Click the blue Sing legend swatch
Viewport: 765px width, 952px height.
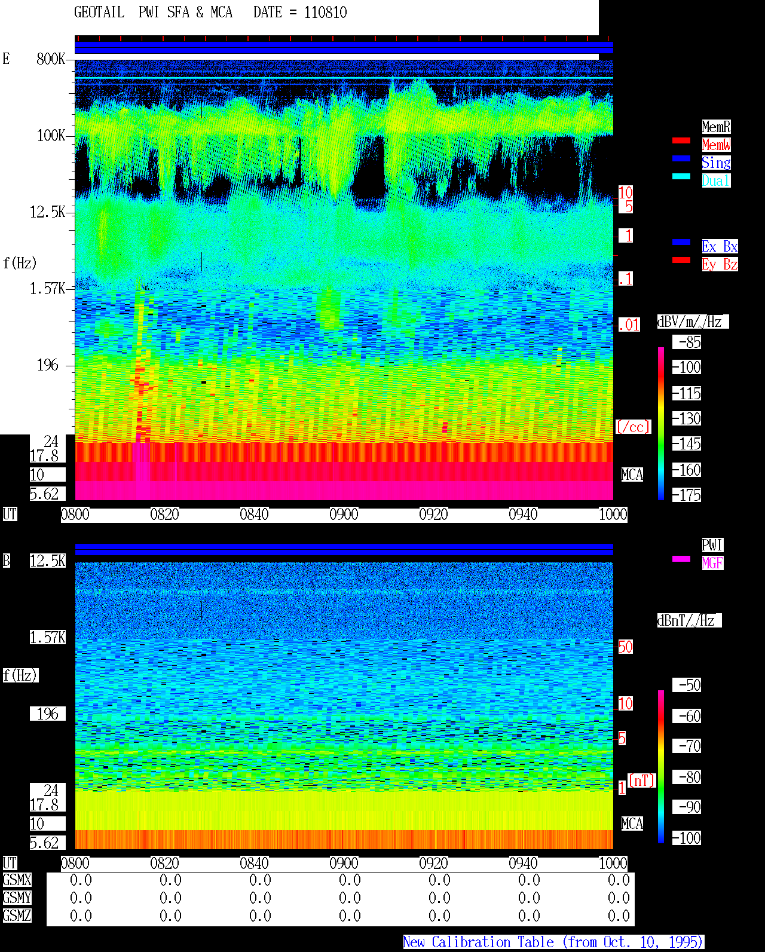pyautogui.click(x=681, y=158)
